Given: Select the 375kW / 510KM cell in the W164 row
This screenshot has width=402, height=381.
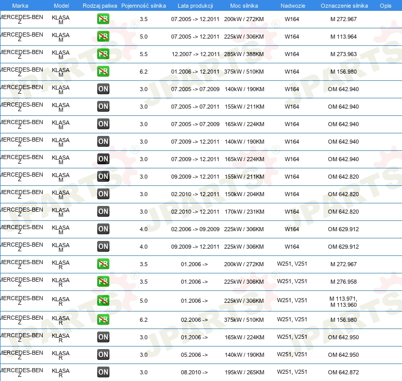Looking at the screenshot, I should coord(244,72).
